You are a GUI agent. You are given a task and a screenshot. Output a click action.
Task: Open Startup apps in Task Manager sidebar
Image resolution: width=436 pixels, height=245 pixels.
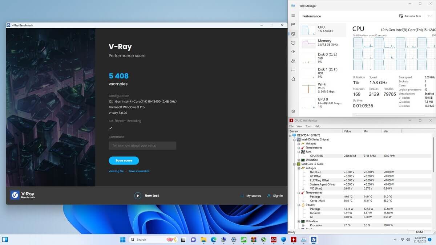point(293,52)
